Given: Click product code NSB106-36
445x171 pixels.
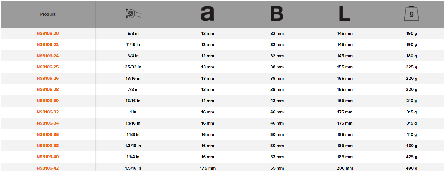Looking at the screenshot, I should coord(48,134).
